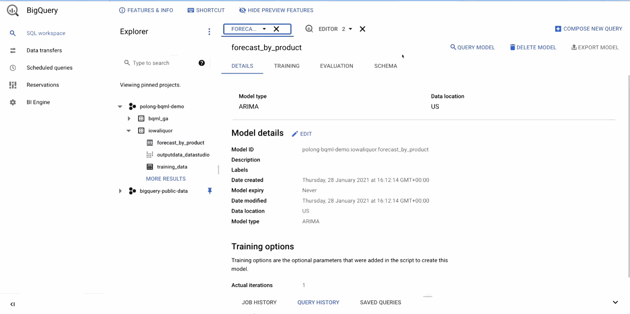The image size is (630, 314).
Task: Toggle Hide Preview Features
Action: [x=276, y=10]
